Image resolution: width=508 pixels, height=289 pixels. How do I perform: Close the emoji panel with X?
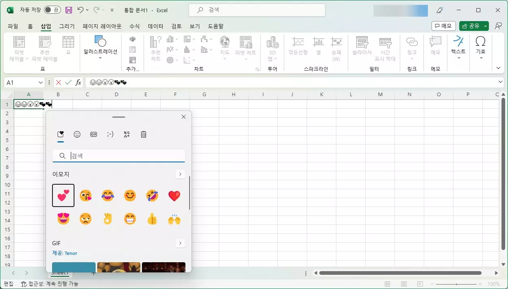[x=183, y=117]
